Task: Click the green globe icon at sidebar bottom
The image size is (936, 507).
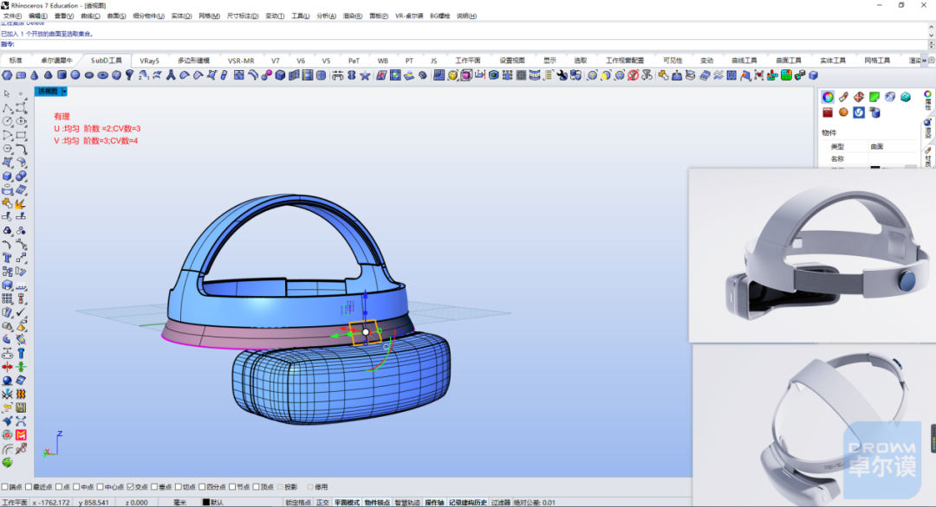Action: [7, 462]
